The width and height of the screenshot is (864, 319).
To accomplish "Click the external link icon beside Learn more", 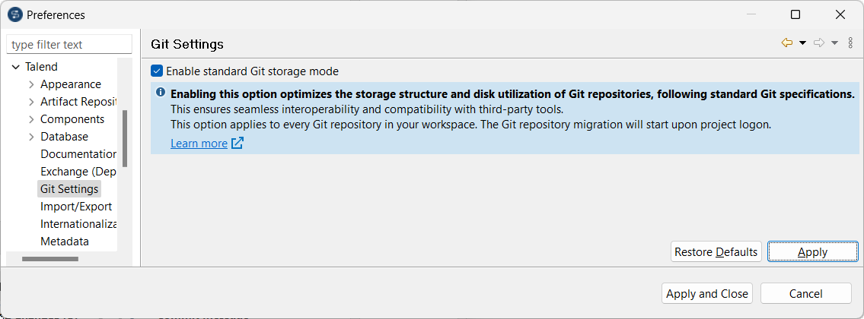I will [x=238, y=143].
